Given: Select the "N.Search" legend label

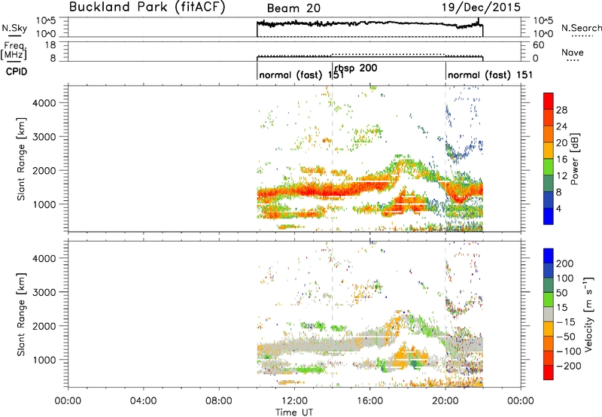Looking at the screenshot, I should (x=581, y=28).
